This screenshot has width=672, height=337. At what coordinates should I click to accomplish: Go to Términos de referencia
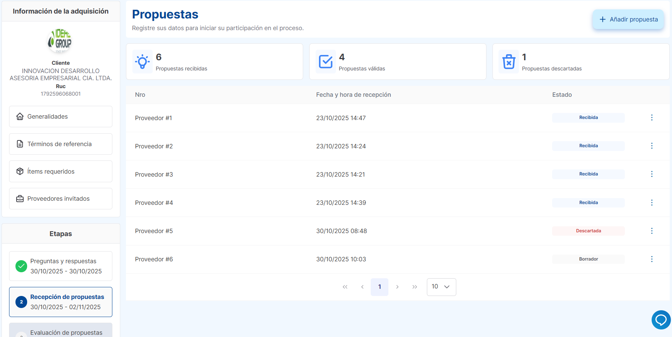[x=61, y=144]
